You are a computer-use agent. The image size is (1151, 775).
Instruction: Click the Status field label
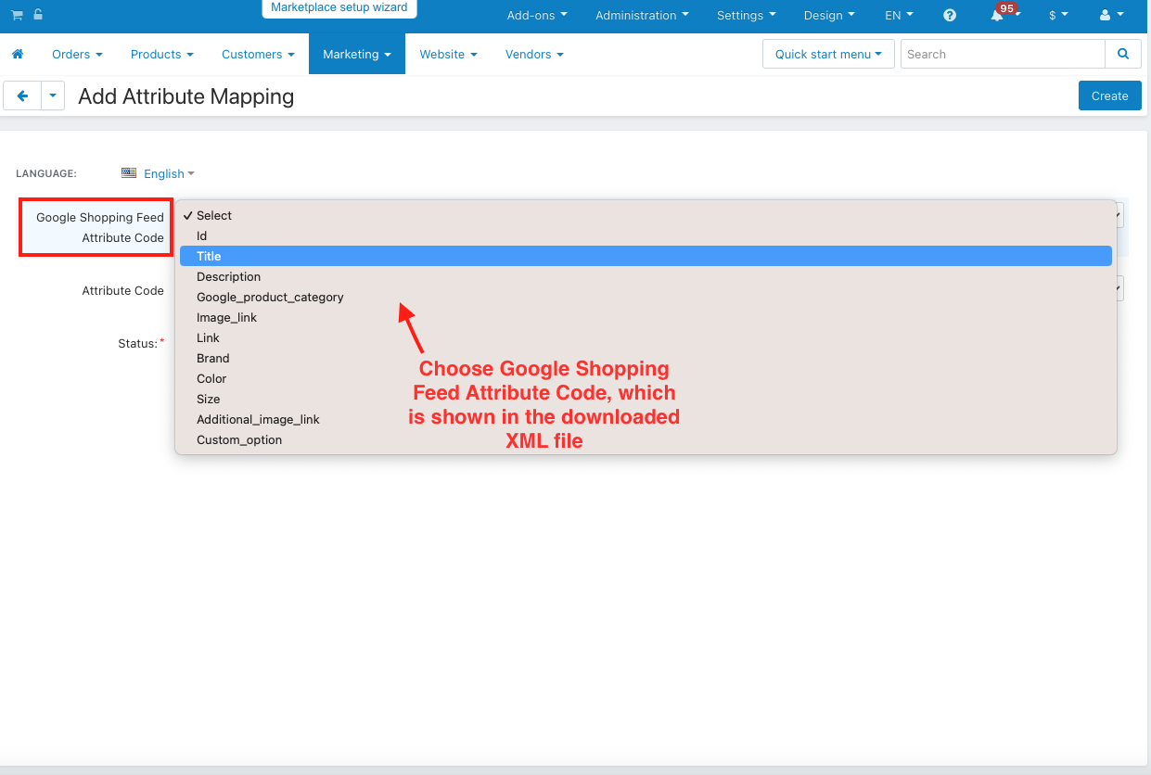[x=141, y=343]
